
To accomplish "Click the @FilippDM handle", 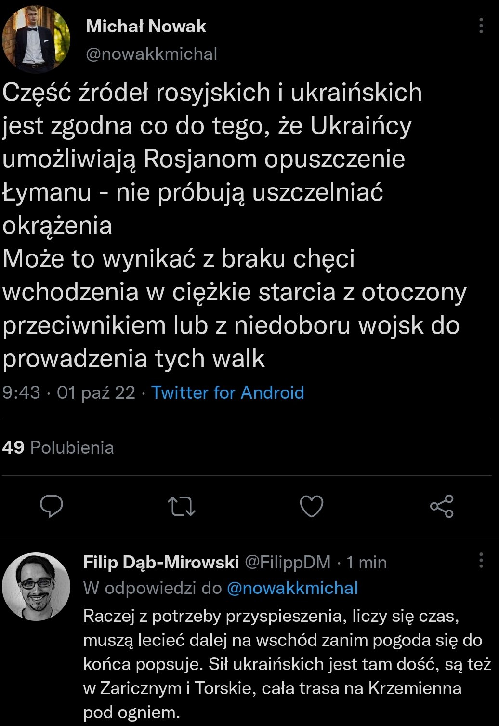I will point(288,562).
